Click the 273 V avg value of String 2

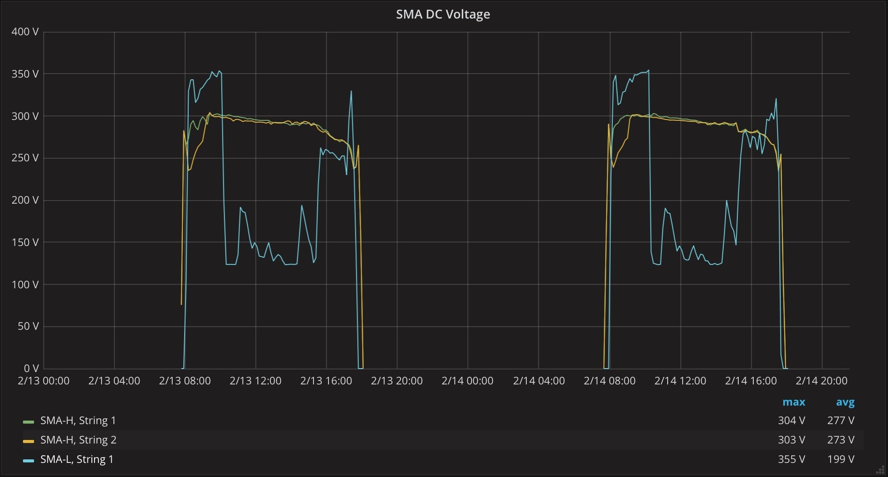[x=841, y=440]
